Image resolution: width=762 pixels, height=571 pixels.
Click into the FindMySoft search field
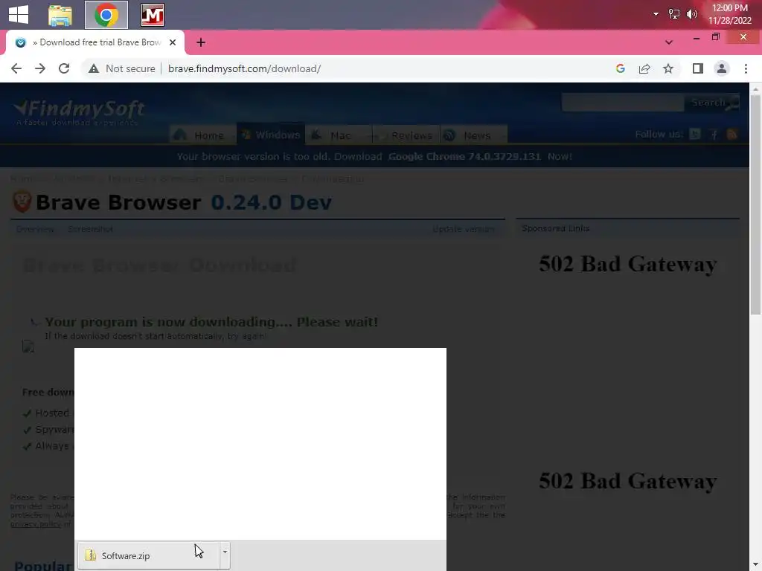click(x=623, y=103)
